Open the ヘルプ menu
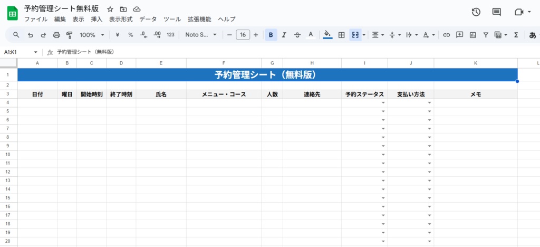 click(227, 20)
